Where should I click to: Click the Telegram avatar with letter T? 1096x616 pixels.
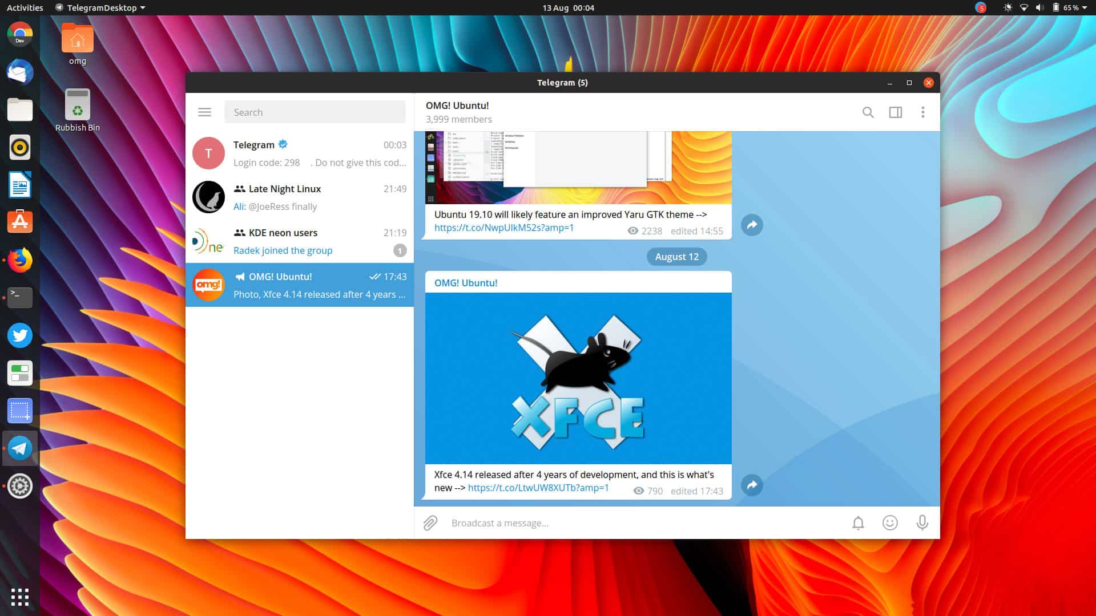point(208,153)
